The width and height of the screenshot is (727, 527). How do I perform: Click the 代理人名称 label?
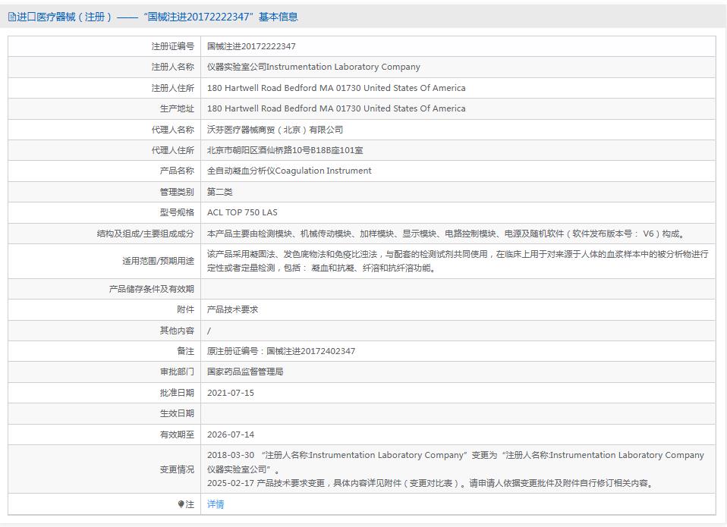(172, 130)
